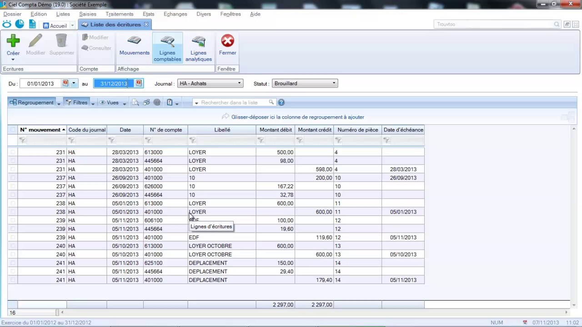Click the filter funnel under Montant débit
Screen dimensions: 582x327
(x=261, y=141)
